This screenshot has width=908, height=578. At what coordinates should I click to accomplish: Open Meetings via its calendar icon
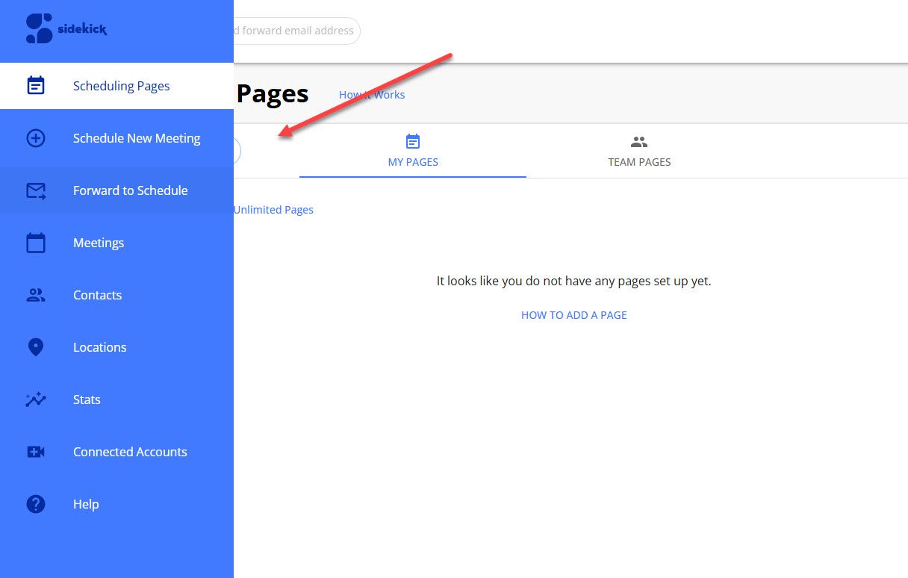[35, 243]
